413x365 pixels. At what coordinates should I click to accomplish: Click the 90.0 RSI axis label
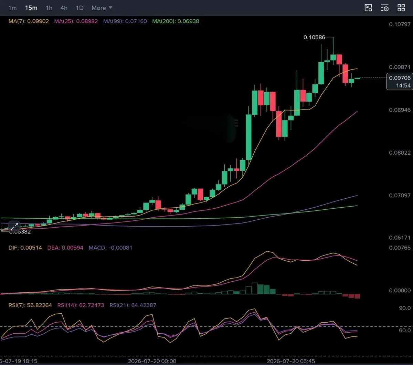[x=405, y=308]
